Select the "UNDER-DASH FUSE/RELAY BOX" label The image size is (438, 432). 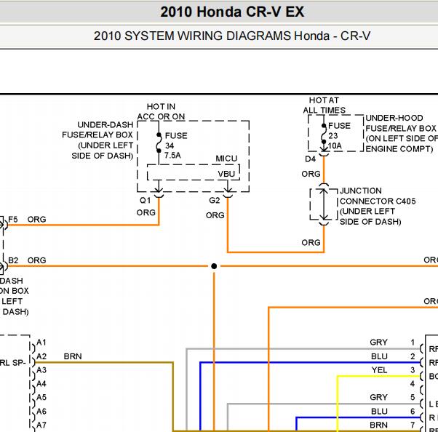(x=97, y=140)
